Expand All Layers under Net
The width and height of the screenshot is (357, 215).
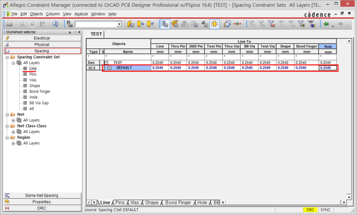13,120
